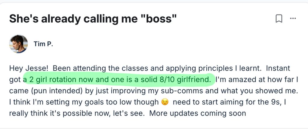Click the sentence "More updates coming soon"

coord(198,114)
